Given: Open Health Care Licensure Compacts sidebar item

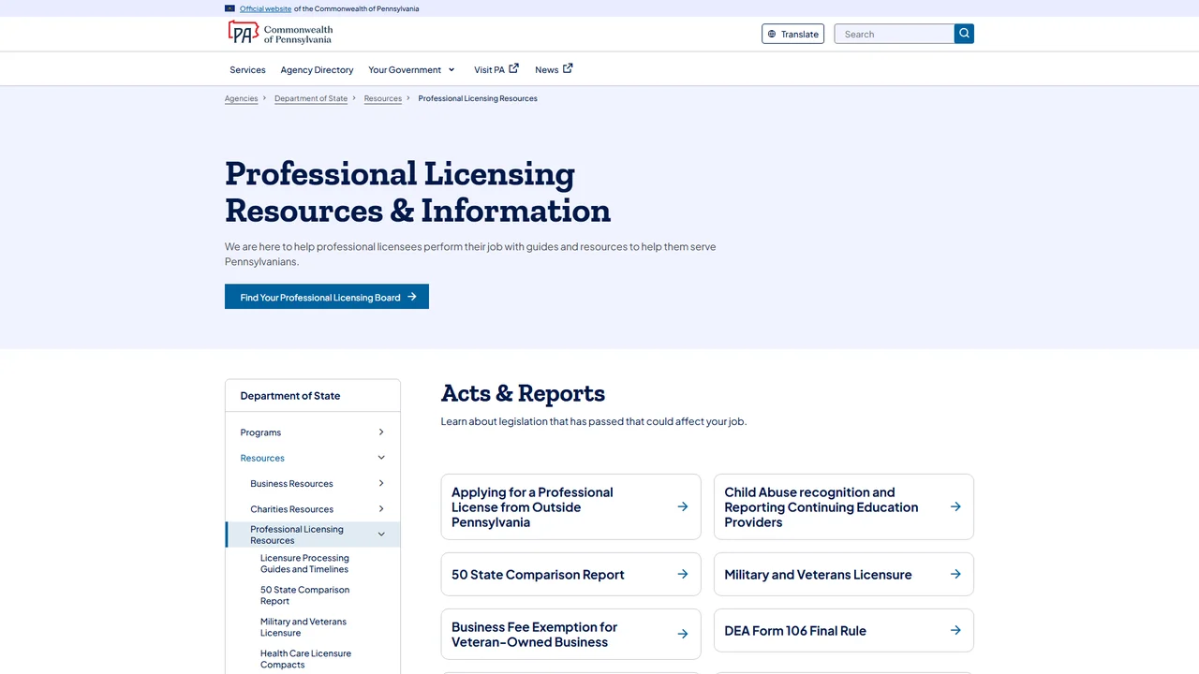Looking at the screenshot, I should click(x=305, y=659).
